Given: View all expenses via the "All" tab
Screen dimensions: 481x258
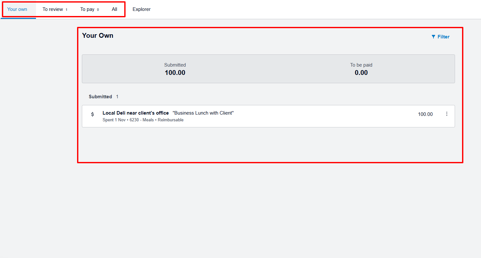Looking at the screenshot, I should tap(114, 9).
